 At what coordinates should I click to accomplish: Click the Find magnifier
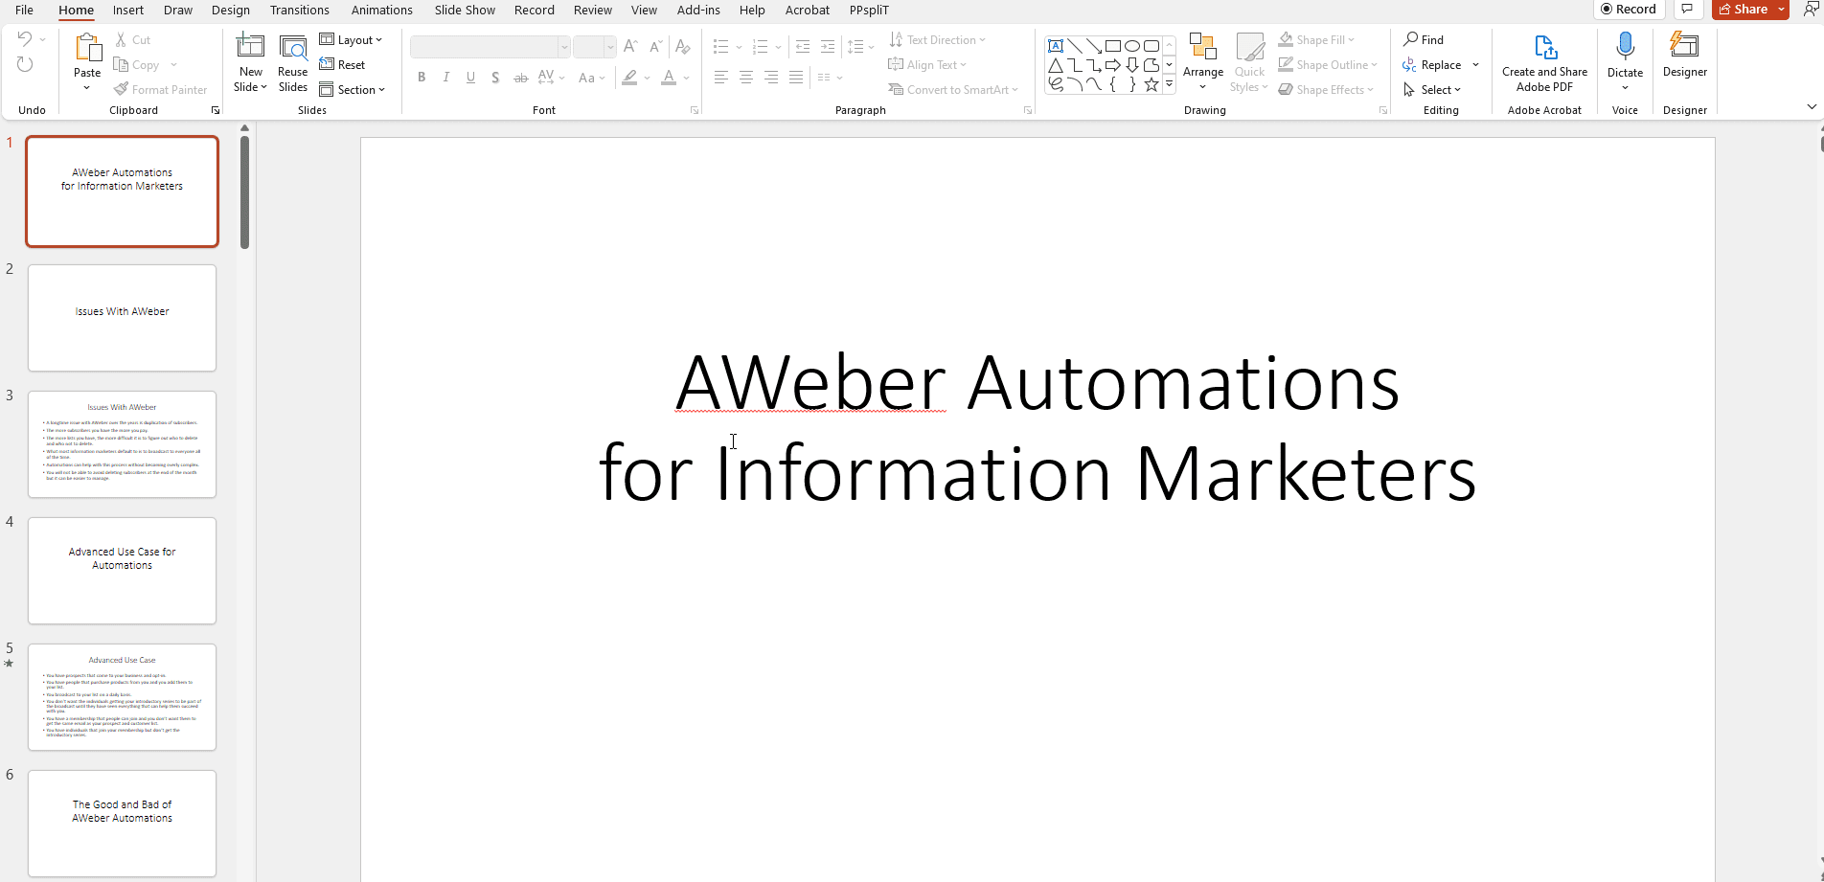click(1424, 39)
